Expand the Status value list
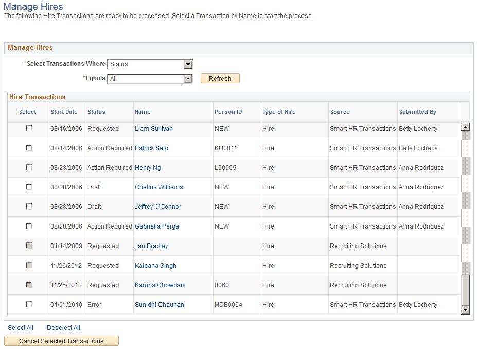Screen dimensions: 480x349 (x=188, y=64)
